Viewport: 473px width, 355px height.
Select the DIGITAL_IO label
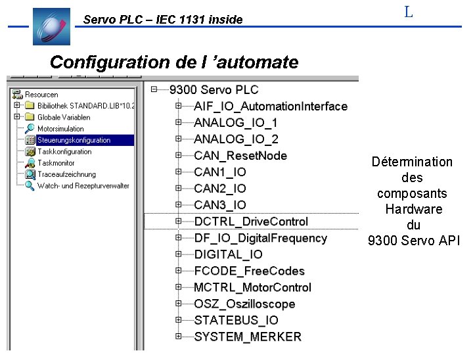[228, 254]
